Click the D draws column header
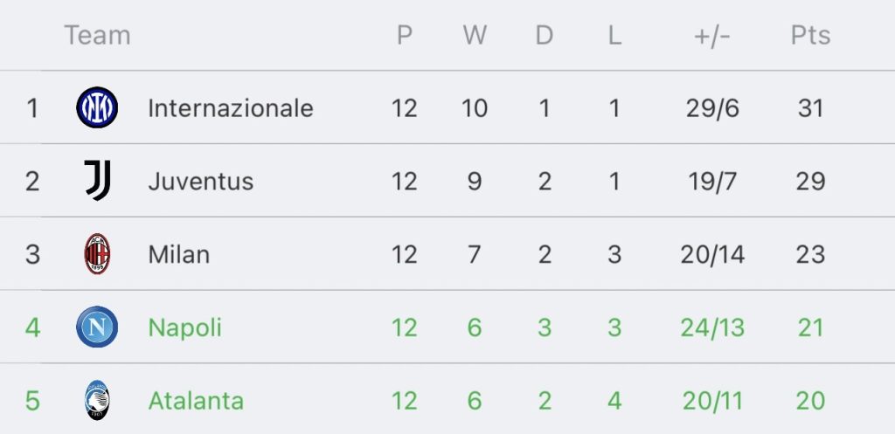This screenshot has width=895, height=434. pos(545,35)
